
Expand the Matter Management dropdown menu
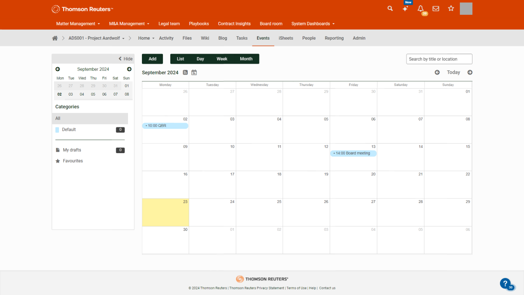(78, 24)
